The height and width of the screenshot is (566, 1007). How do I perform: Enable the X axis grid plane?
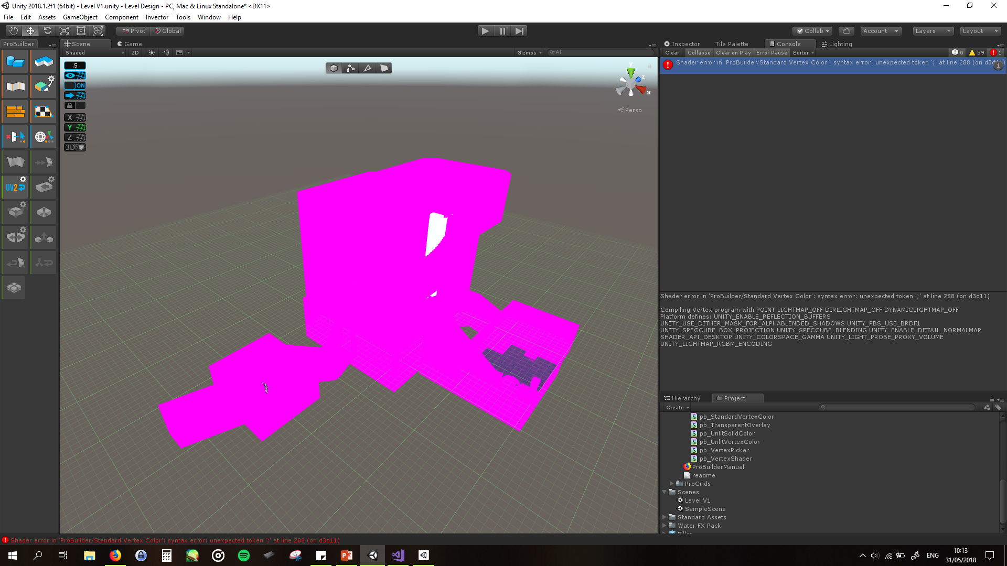click(74, 117)
